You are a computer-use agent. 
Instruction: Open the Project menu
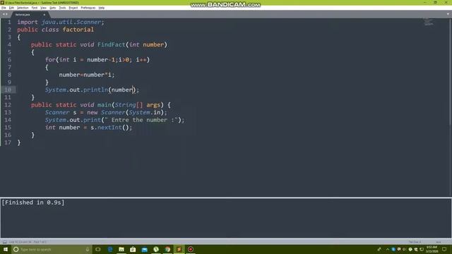pyautogui.click(x=73, y=8)
